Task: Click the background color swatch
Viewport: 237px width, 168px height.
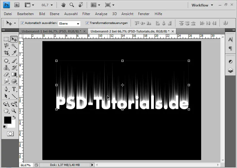Action: (x=13, y=126)
